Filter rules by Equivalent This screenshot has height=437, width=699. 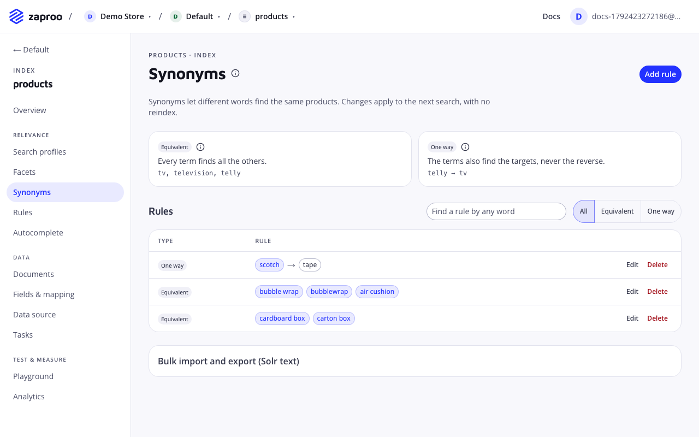point(618,211)
